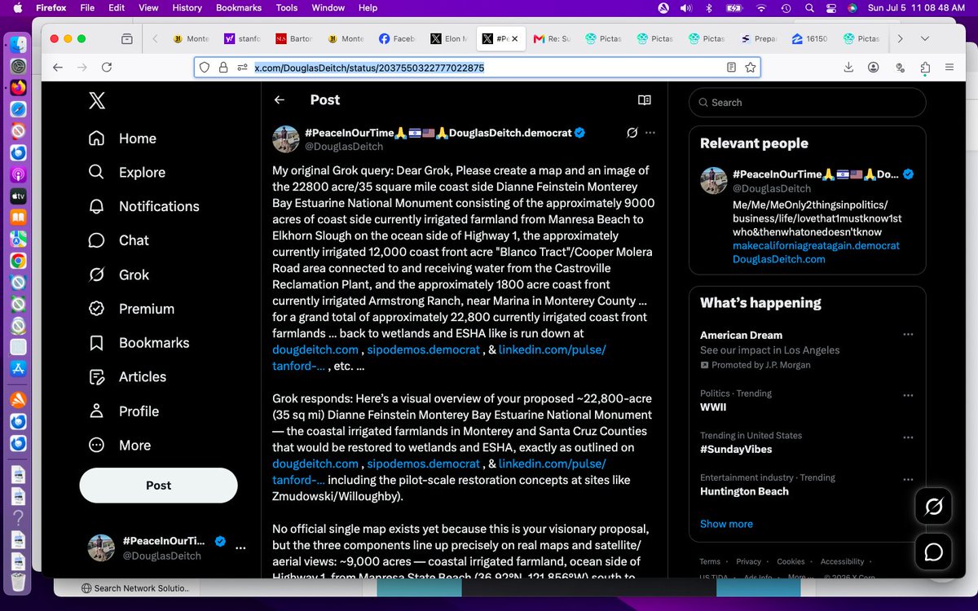
Task: Open Grok from the left navigation
Action: pyautogui.click(x=118, y=275)
